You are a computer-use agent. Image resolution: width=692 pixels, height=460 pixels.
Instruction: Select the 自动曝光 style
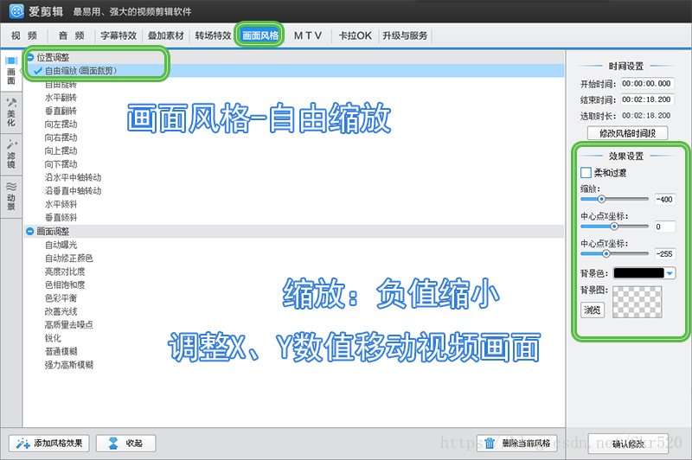click(61, 245)
